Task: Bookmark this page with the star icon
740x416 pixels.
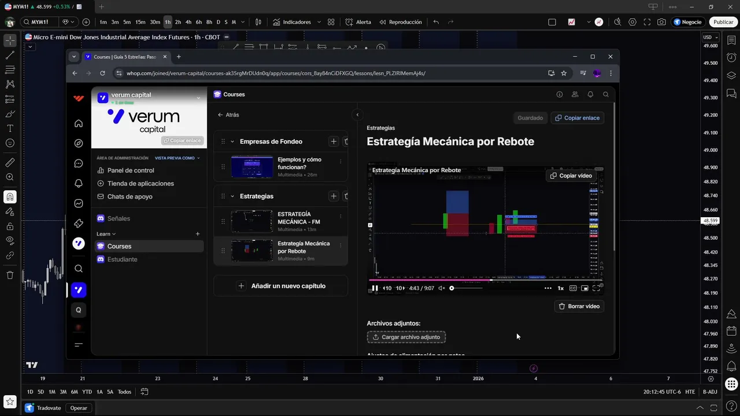Action: point(564,73)
